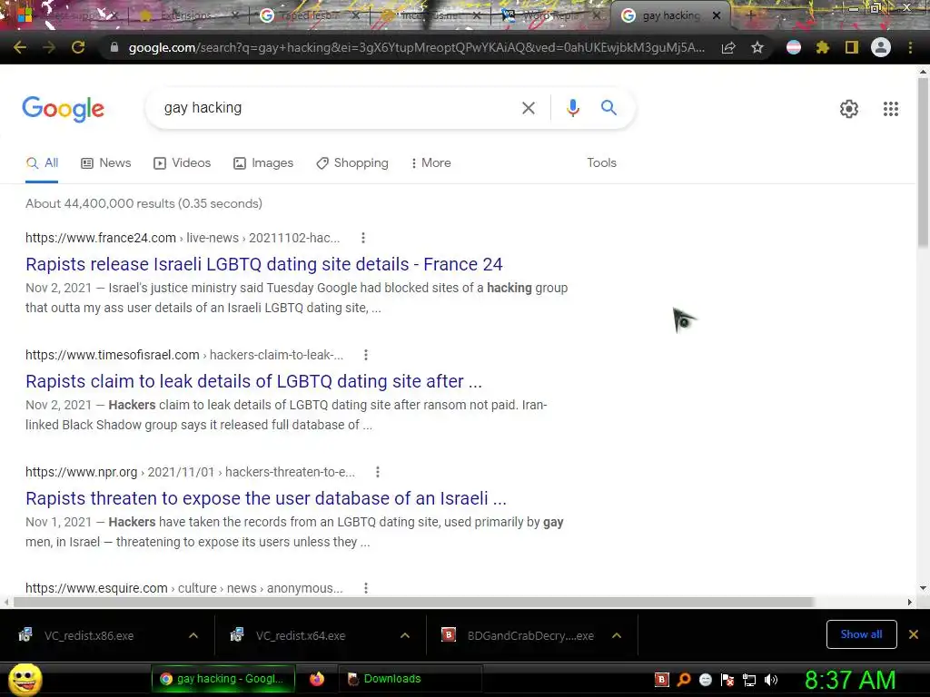Go to the Google logo homepage
930x697 pixels.
pyautogui.click(x=63, y=109)
